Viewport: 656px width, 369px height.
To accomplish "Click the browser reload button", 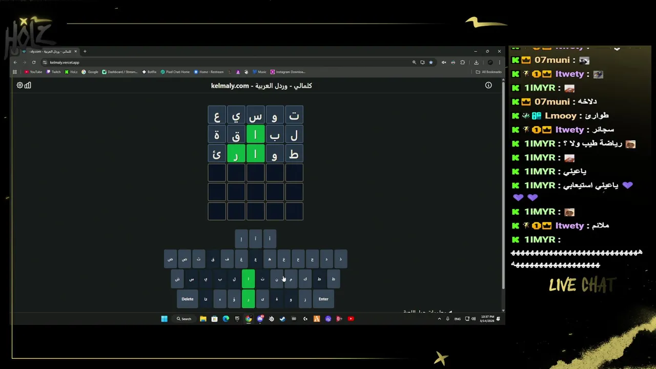I will tap(34, 63).
